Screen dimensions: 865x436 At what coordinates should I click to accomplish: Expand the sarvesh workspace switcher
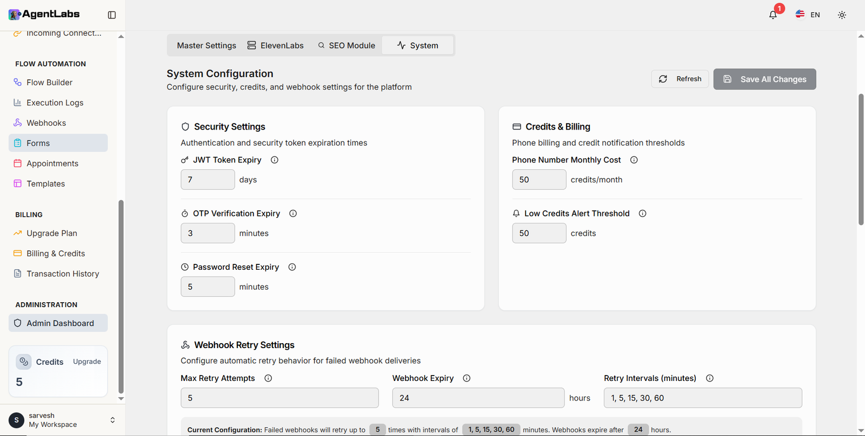click(x=112, y=420)
